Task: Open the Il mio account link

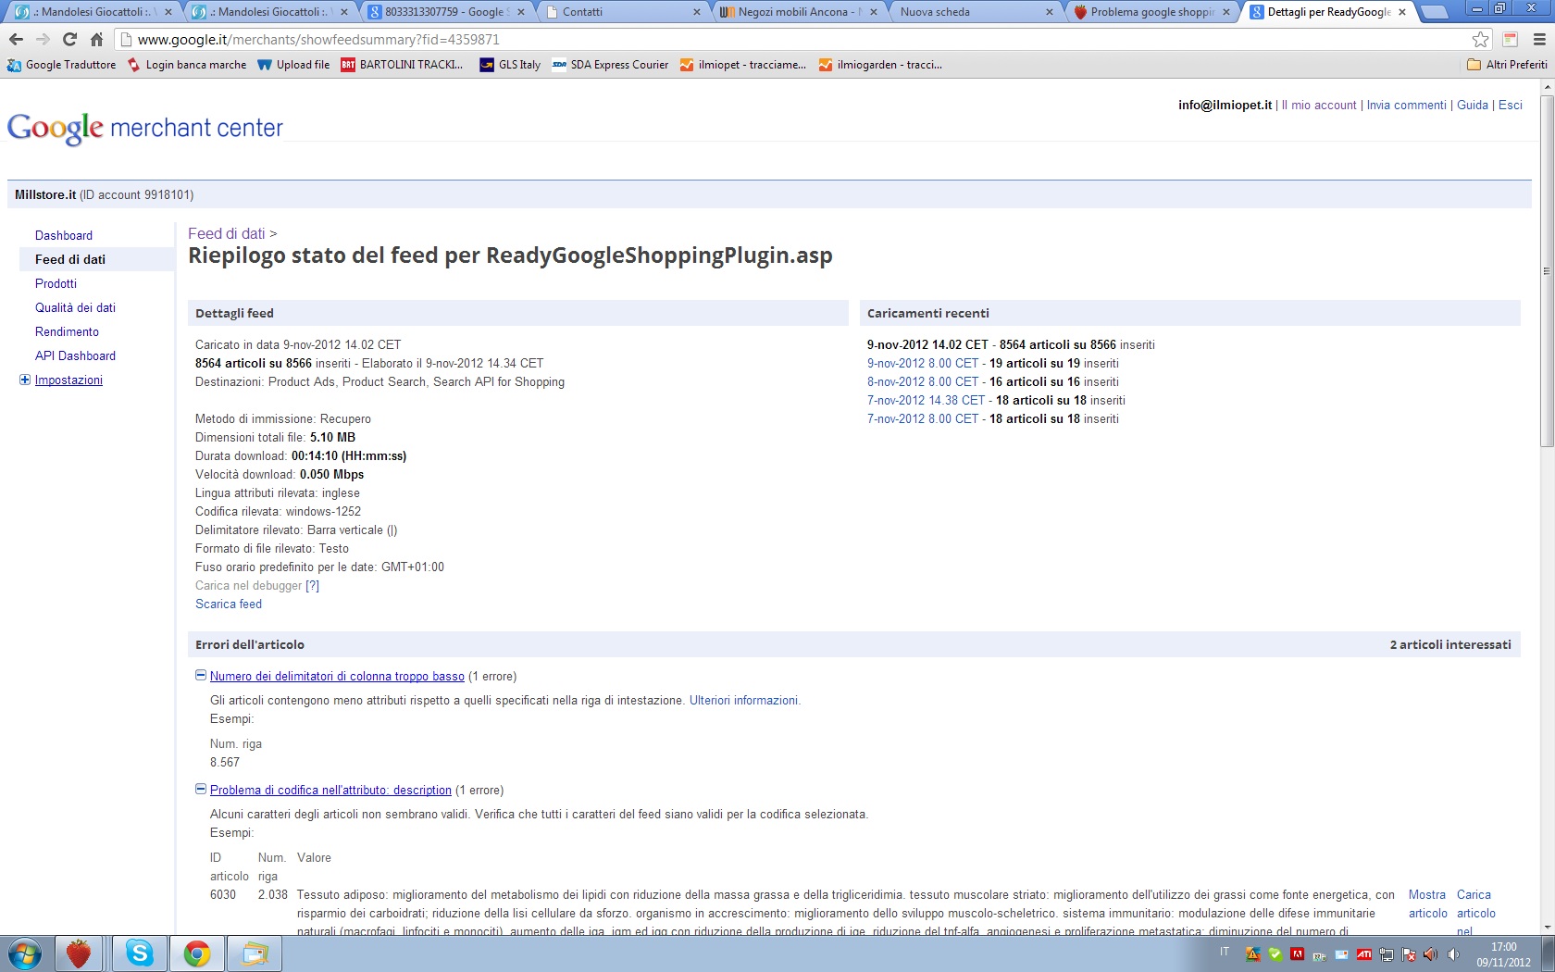Action: click(x=1319, y=105)
